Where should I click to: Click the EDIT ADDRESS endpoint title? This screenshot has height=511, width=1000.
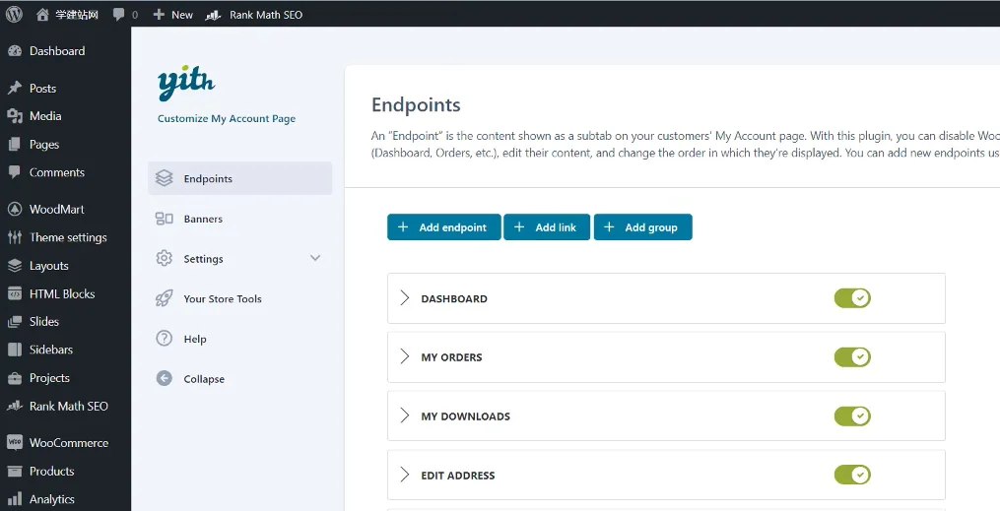(x=458, y=476)
